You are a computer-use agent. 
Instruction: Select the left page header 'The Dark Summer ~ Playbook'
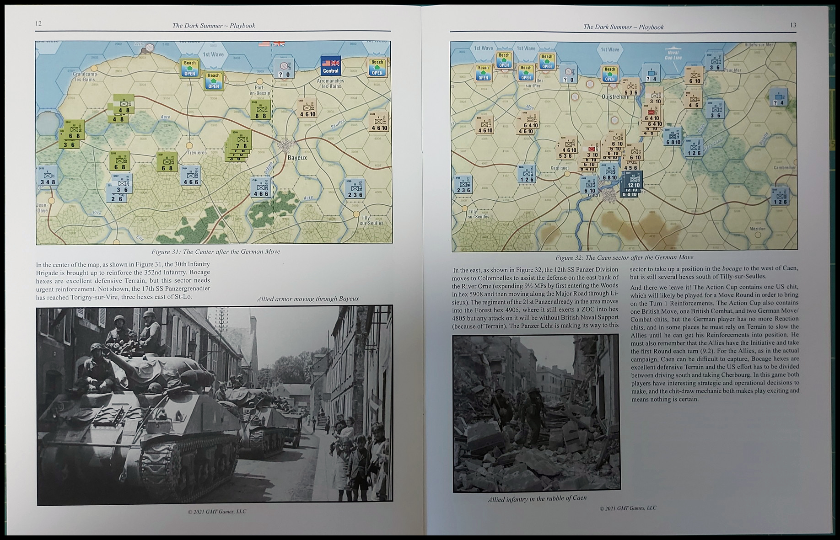214,26
